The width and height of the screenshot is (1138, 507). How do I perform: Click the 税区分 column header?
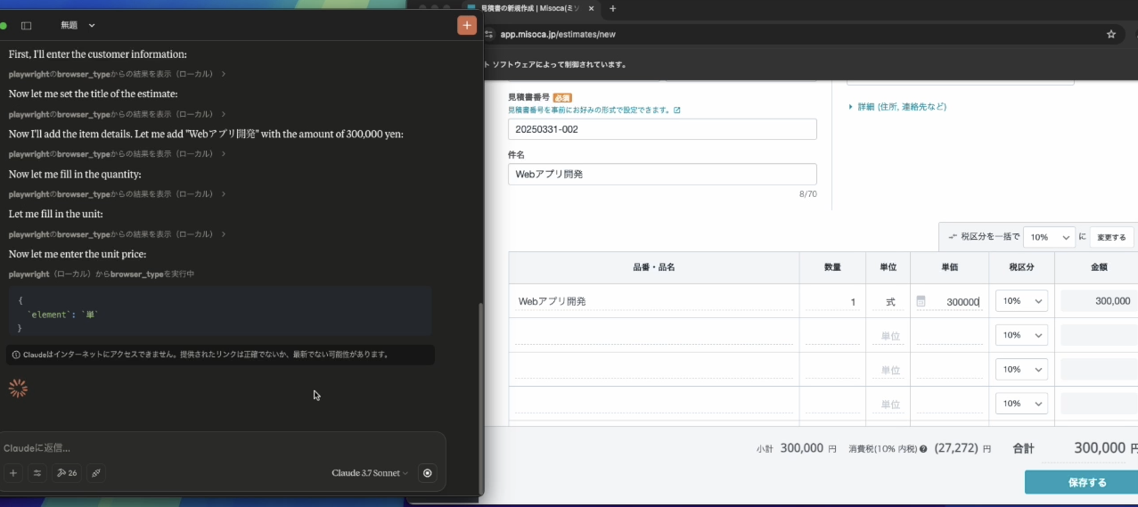(x=1021, y=267)
